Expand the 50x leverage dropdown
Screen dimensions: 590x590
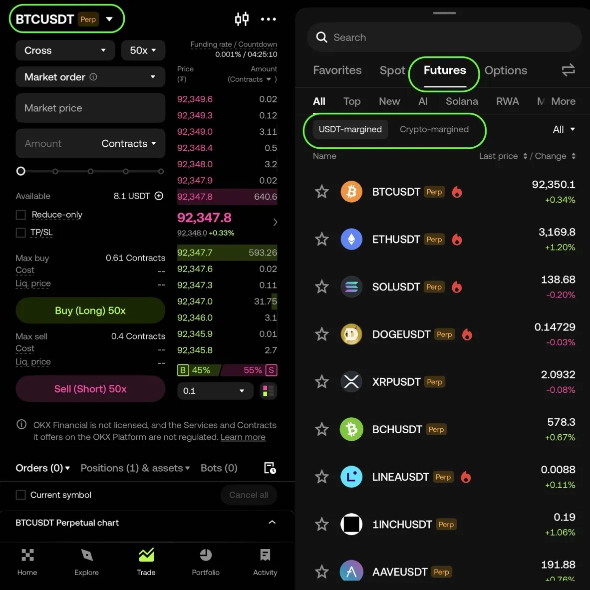pyautogui.click(x=143, y=50)
